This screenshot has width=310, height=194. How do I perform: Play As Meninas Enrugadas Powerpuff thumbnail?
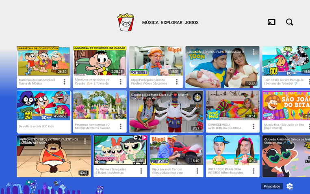[120, 150]
